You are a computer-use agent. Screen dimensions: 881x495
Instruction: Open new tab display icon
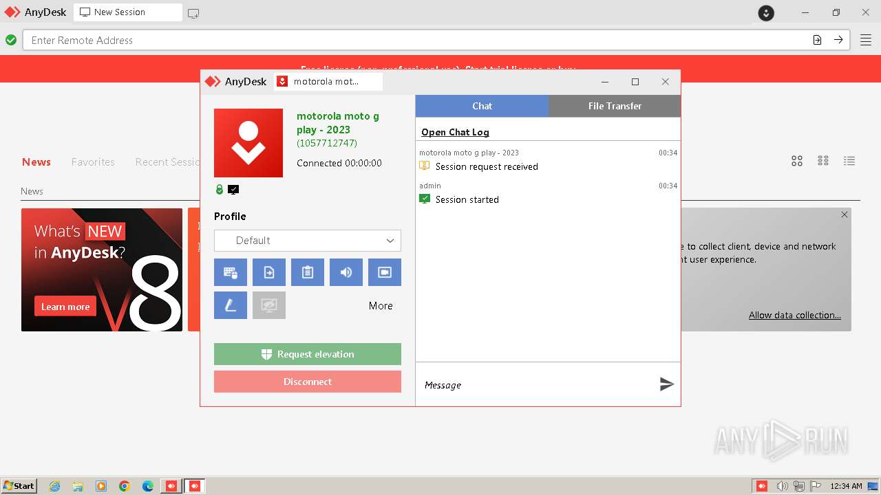click(193, 13)
